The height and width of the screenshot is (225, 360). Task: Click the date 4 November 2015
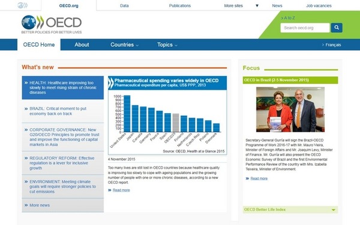[x=121, y=159]
